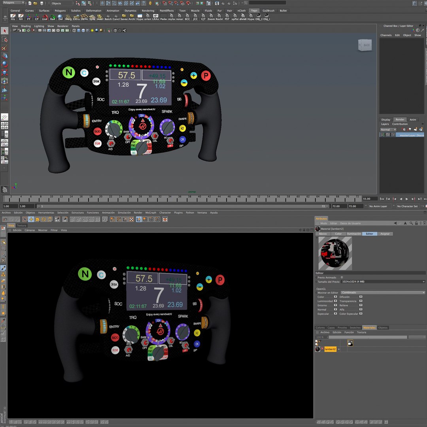427x427 pixels.
Task: Toggle the Color Especular checkbox
Action: point(361,314)
